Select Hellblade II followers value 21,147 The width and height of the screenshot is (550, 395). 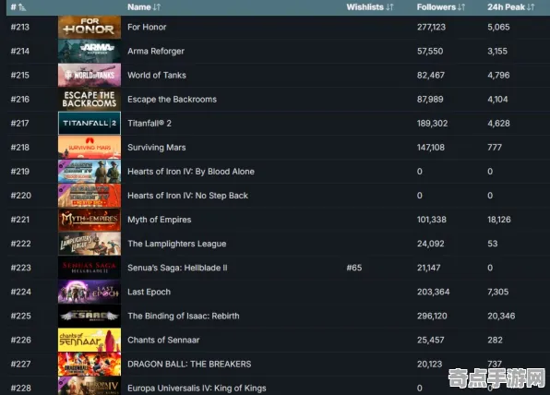click(x=428, y=268)
